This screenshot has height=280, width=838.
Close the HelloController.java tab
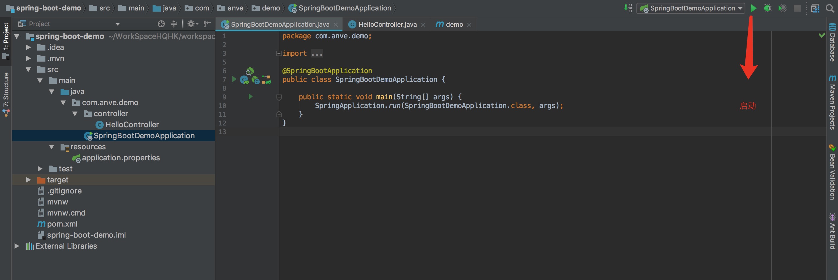tap(423, 25)
